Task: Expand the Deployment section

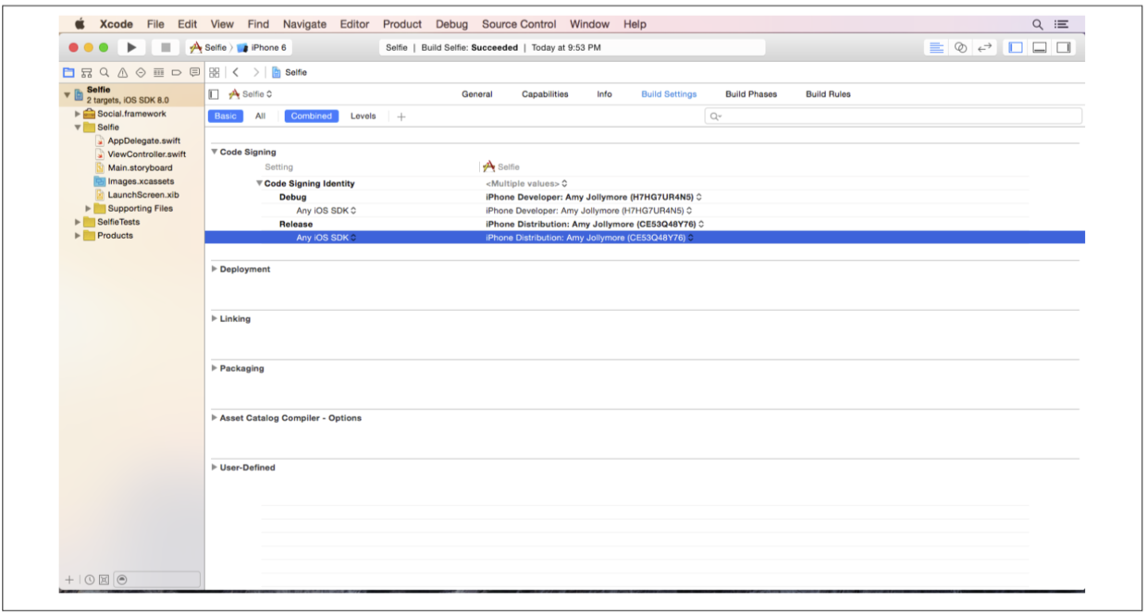Action: [215, 269]
